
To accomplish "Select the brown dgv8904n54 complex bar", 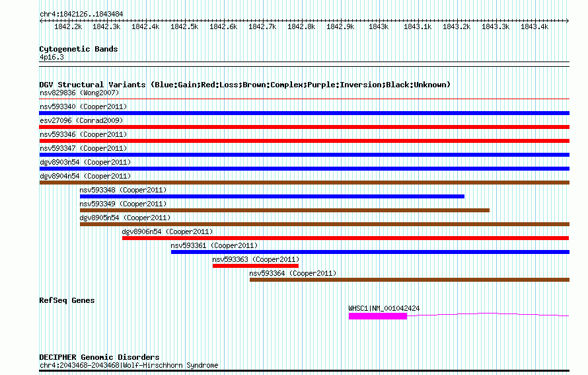I will 304,183.
